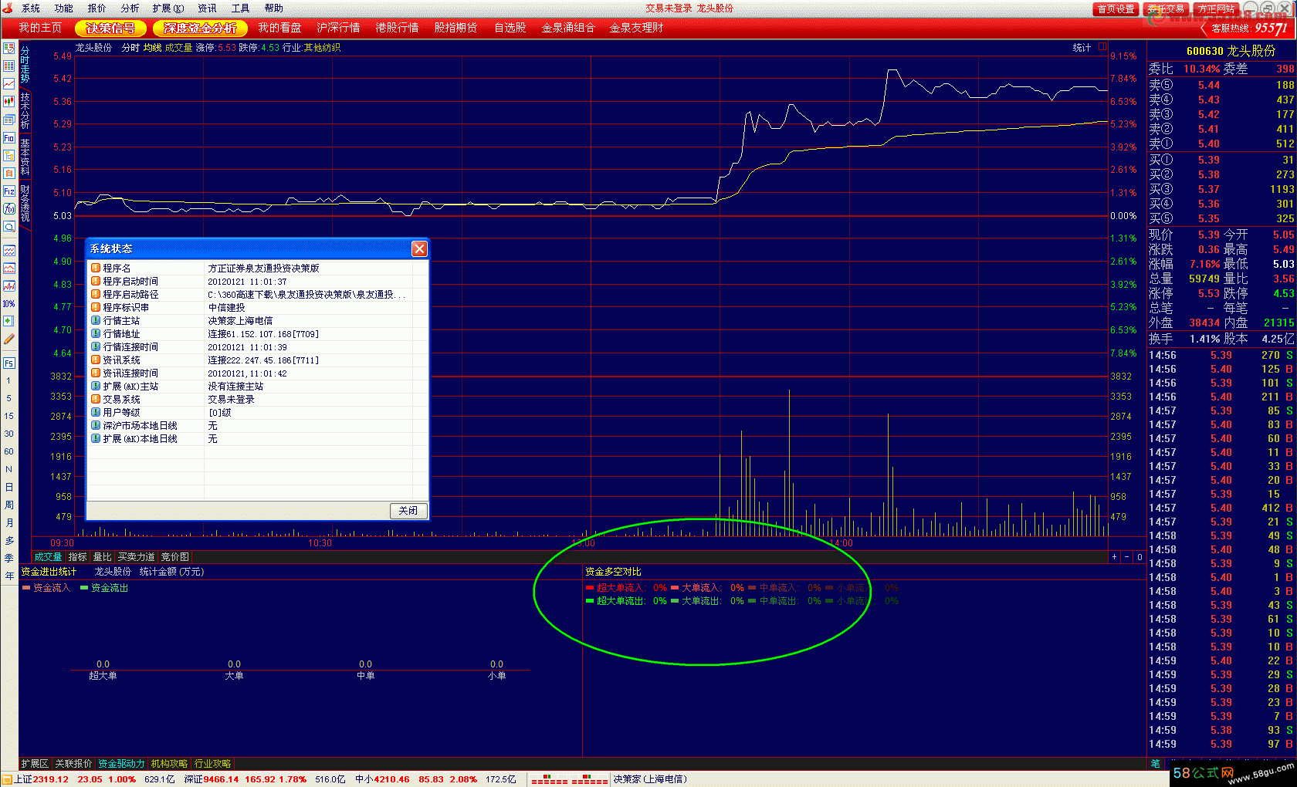1297x787 pixels.
Task: Select 1-minute period in sidebar
Action: [9, 380]
